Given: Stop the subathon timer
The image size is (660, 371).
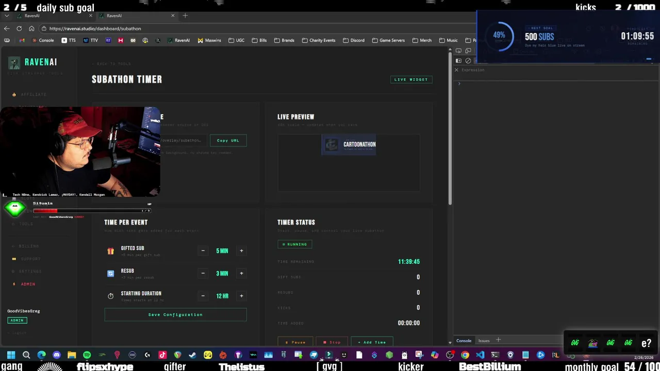Looking at the screenshot, I should 332,342.
